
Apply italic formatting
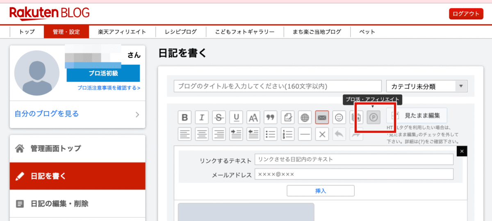pyautogui.click(x=202, y=118)
